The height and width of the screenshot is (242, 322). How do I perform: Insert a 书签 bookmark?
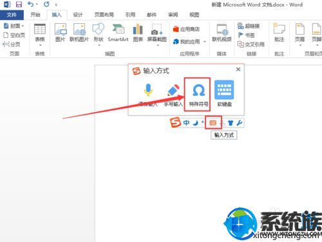click(x=247, y=35)
